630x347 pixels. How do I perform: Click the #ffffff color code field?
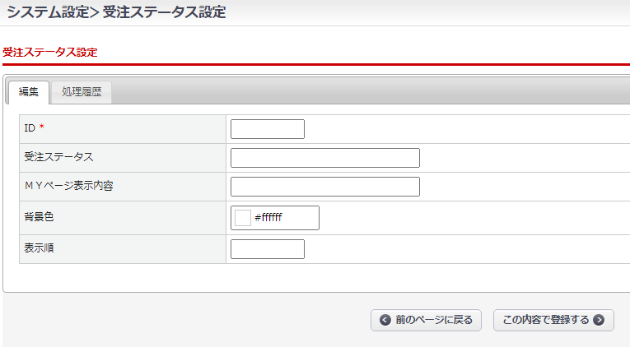click(x=284, y=217)
